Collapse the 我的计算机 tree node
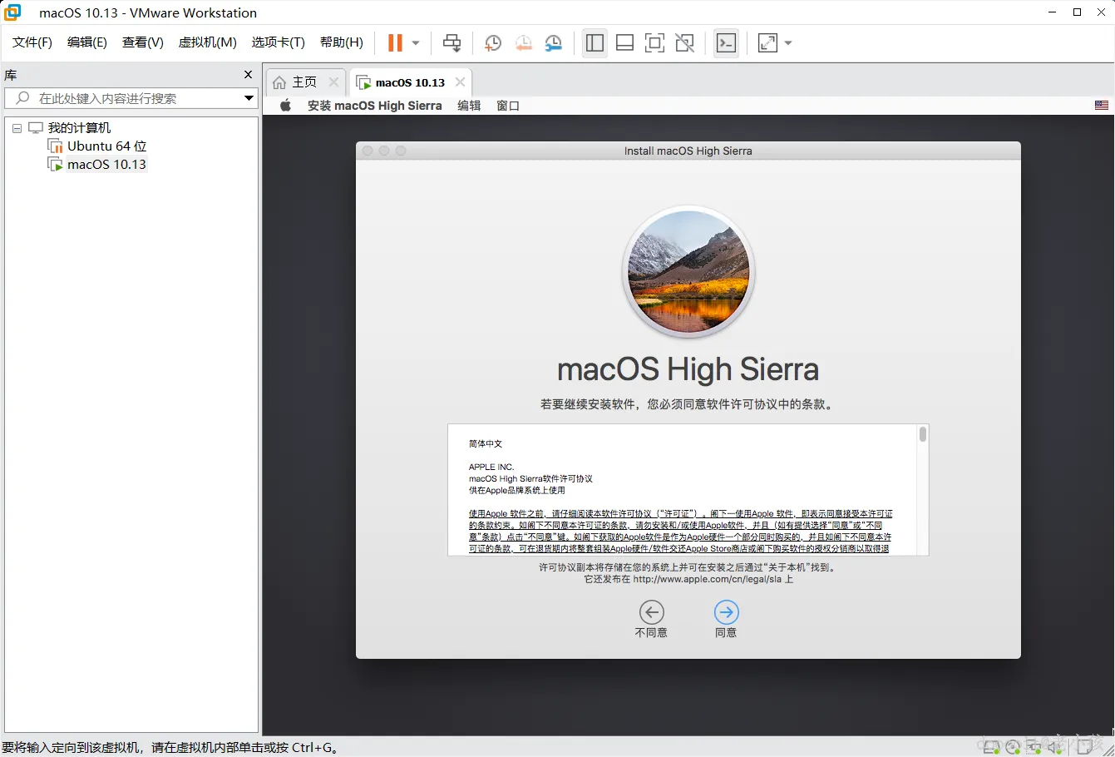The width and height of the screenshot is (1115, 757). 17,128
